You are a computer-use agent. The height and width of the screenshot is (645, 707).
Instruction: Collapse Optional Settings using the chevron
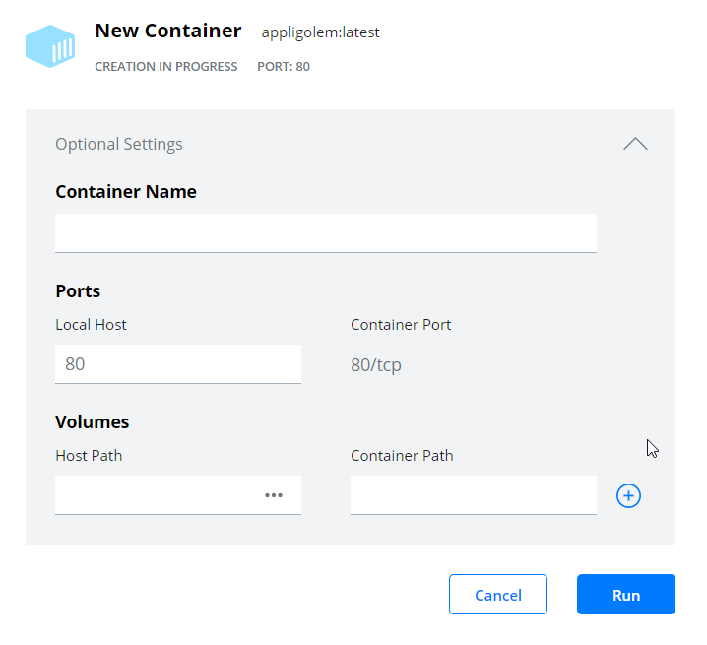pyautogui.click(x=635, y=144)
